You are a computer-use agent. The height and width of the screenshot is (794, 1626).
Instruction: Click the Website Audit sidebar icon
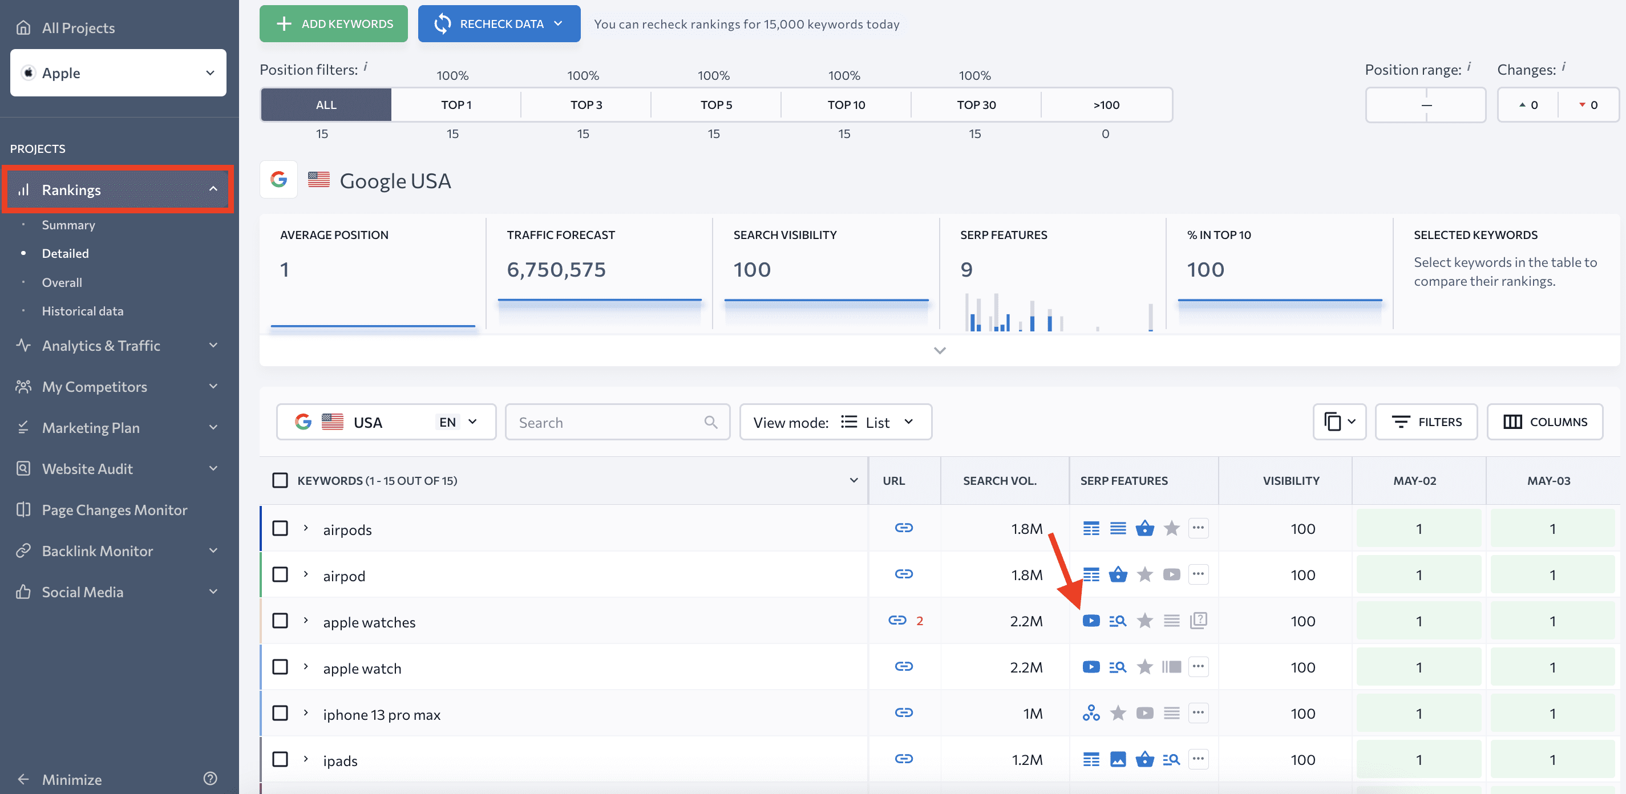pyautogui.click(x=23, y=468)
